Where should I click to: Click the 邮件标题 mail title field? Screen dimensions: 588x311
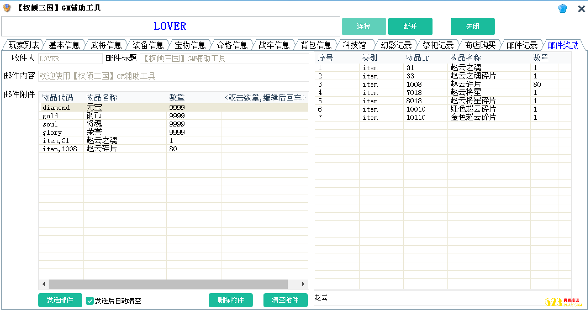point(225,59)
